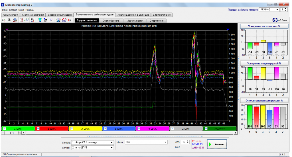This screenshot has width=292, height=157.
Task: Click the blue marker arrow 1234 icon
Action: [x=45, y=20]
